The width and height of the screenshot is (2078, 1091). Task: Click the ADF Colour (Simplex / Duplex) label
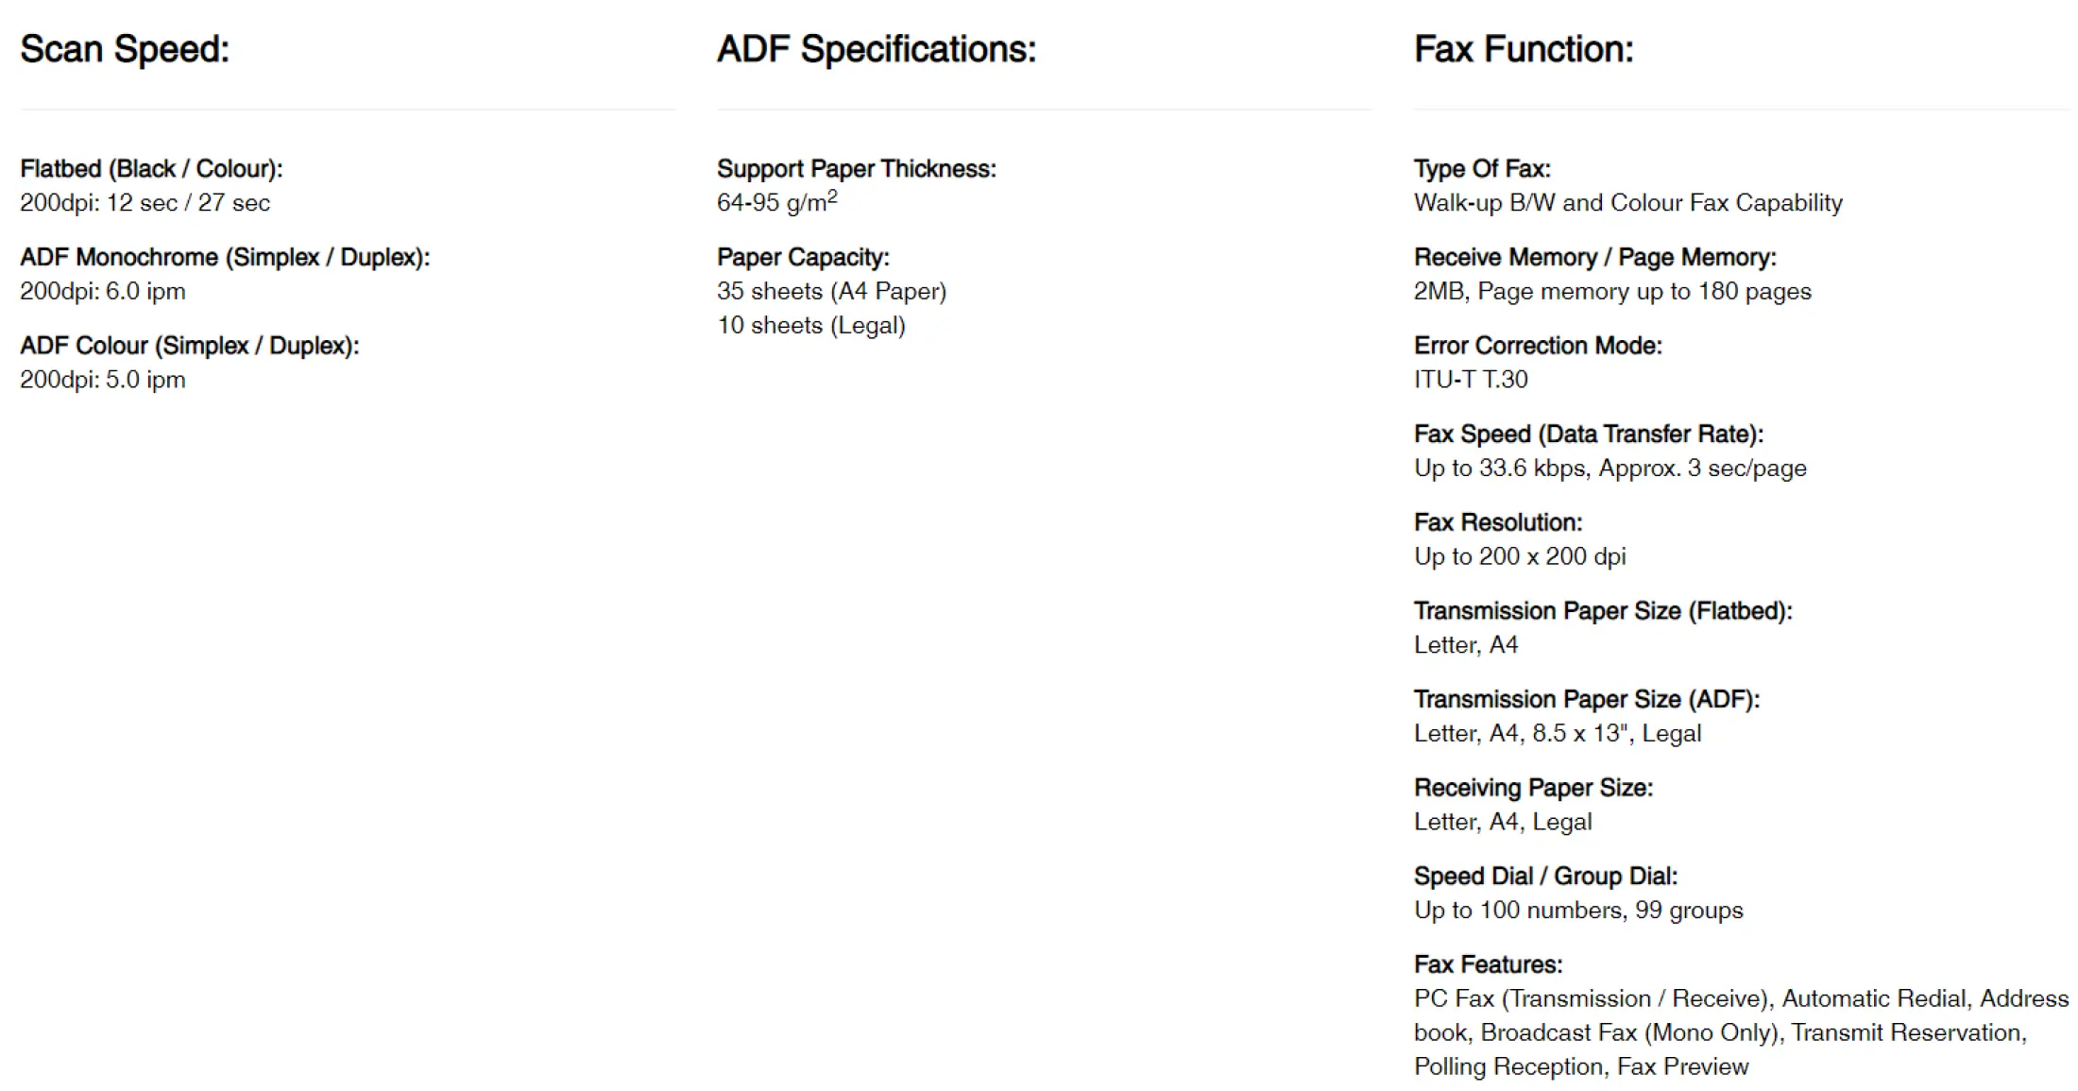[x=189, y=346]
